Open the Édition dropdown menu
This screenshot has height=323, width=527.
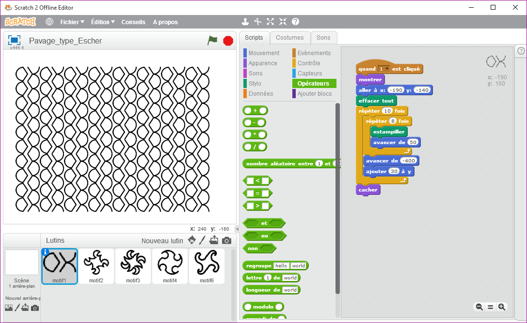[103, 22]
